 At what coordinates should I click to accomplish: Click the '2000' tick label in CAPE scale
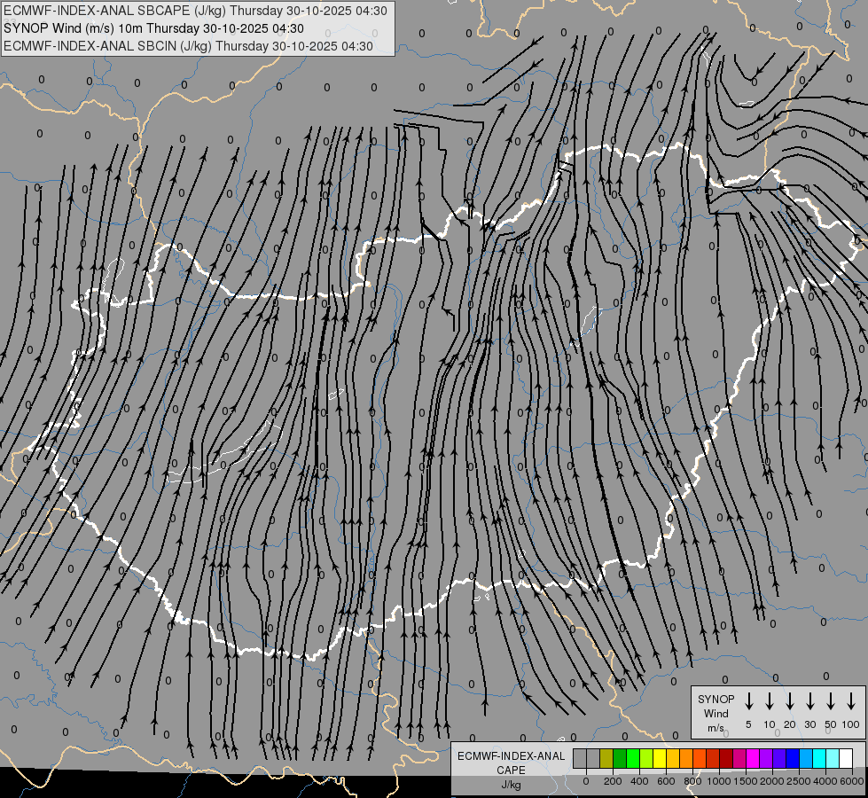[772, 781]
